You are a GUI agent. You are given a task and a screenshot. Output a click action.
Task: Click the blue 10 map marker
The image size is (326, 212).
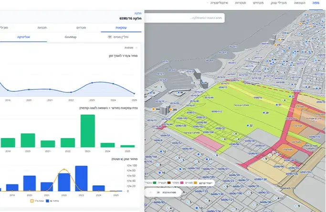(x=160, y=172)
